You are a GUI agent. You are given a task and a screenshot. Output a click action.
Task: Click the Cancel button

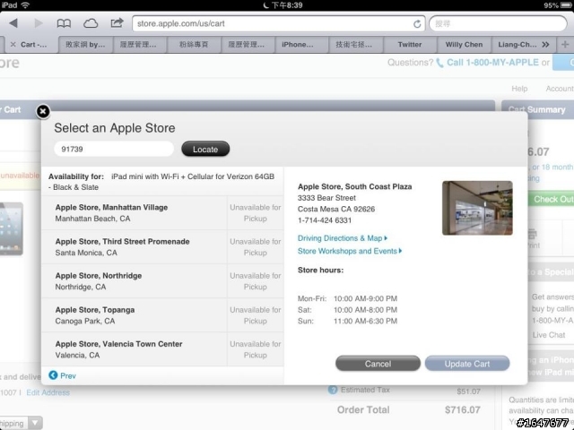click(x=378, y=364)
